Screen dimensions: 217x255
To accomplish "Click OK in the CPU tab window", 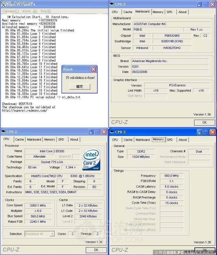I will point(96,250).
